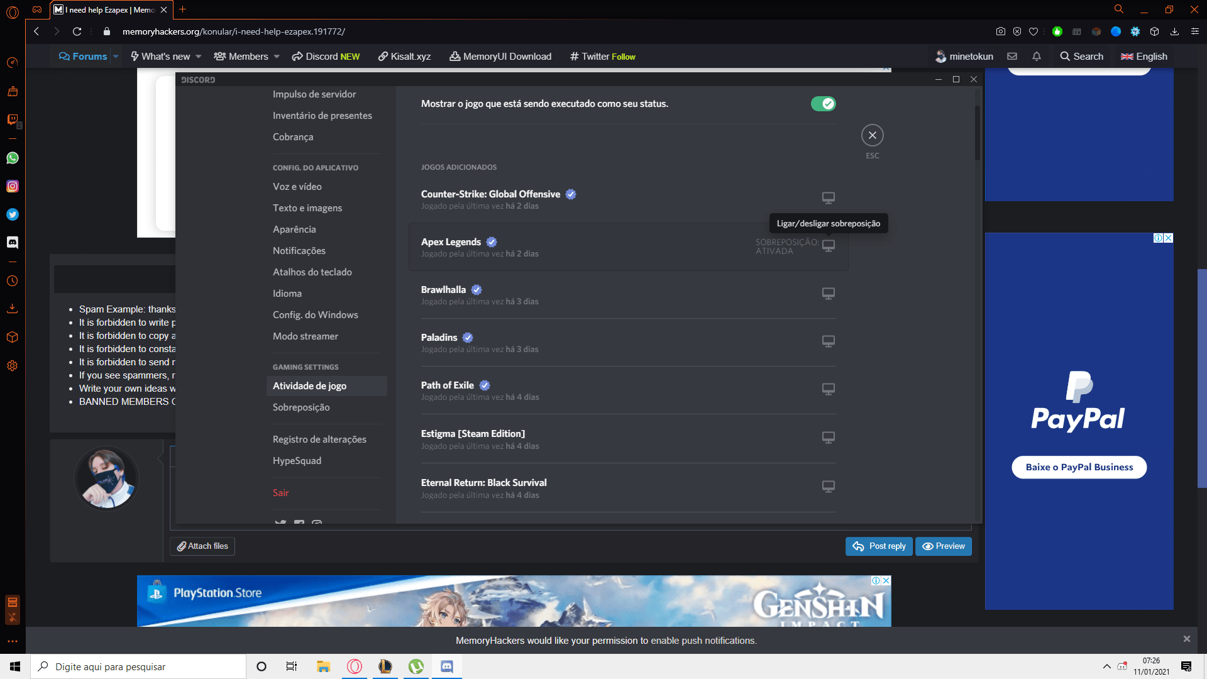This screenshot has width=1207, height=679.
Task: Bookmark page with heart icon
Action: point(1033,31)
